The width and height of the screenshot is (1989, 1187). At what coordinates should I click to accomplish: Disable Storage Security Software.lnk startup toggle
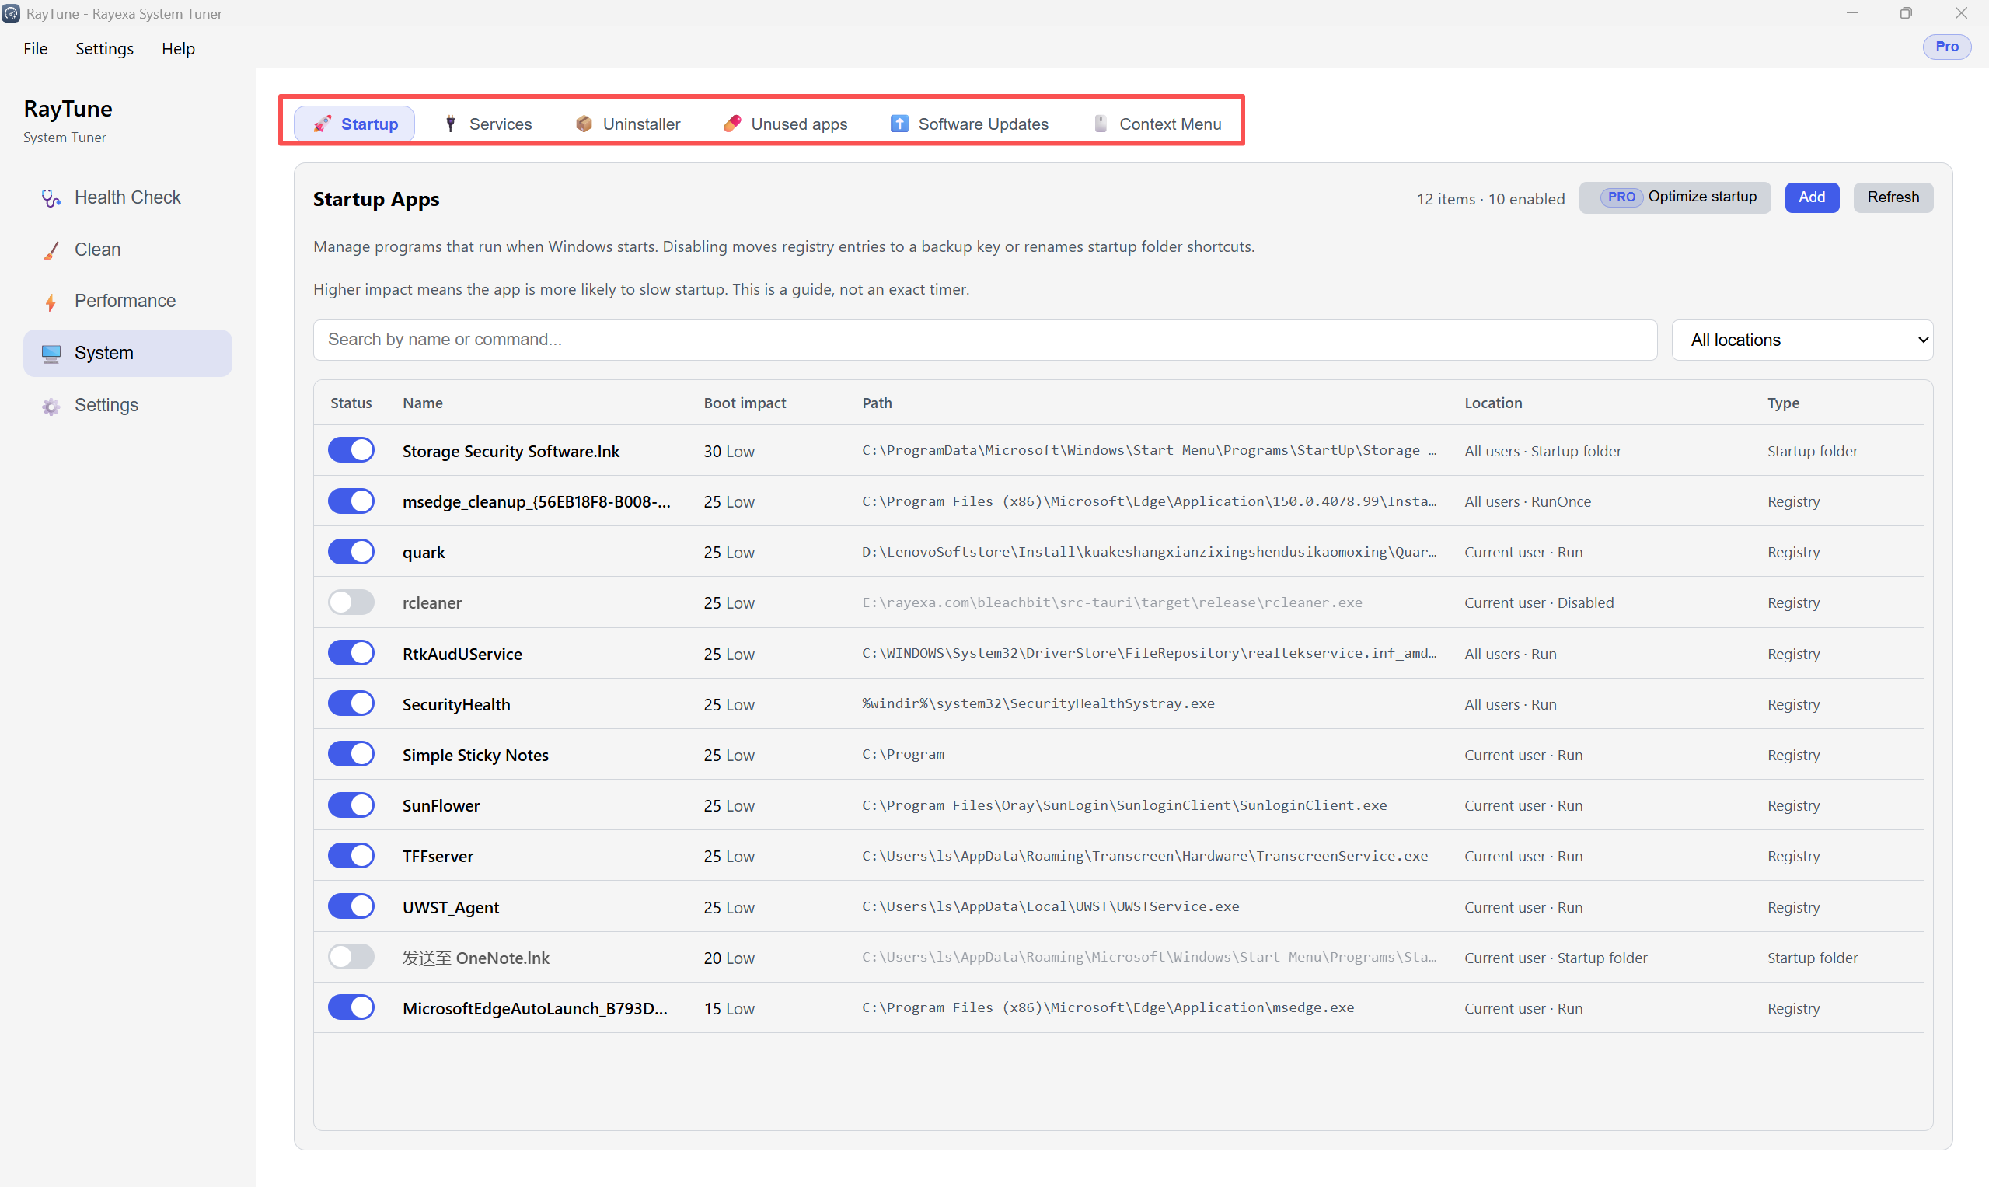click(x=351, y=450)
